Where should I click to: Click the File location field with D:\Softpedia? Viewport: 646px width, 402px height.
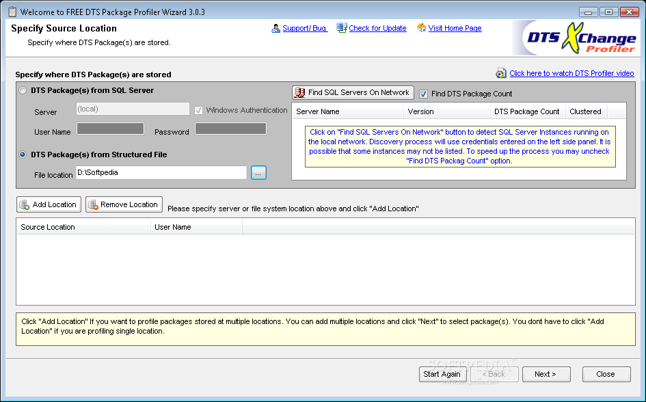point(161,172)
